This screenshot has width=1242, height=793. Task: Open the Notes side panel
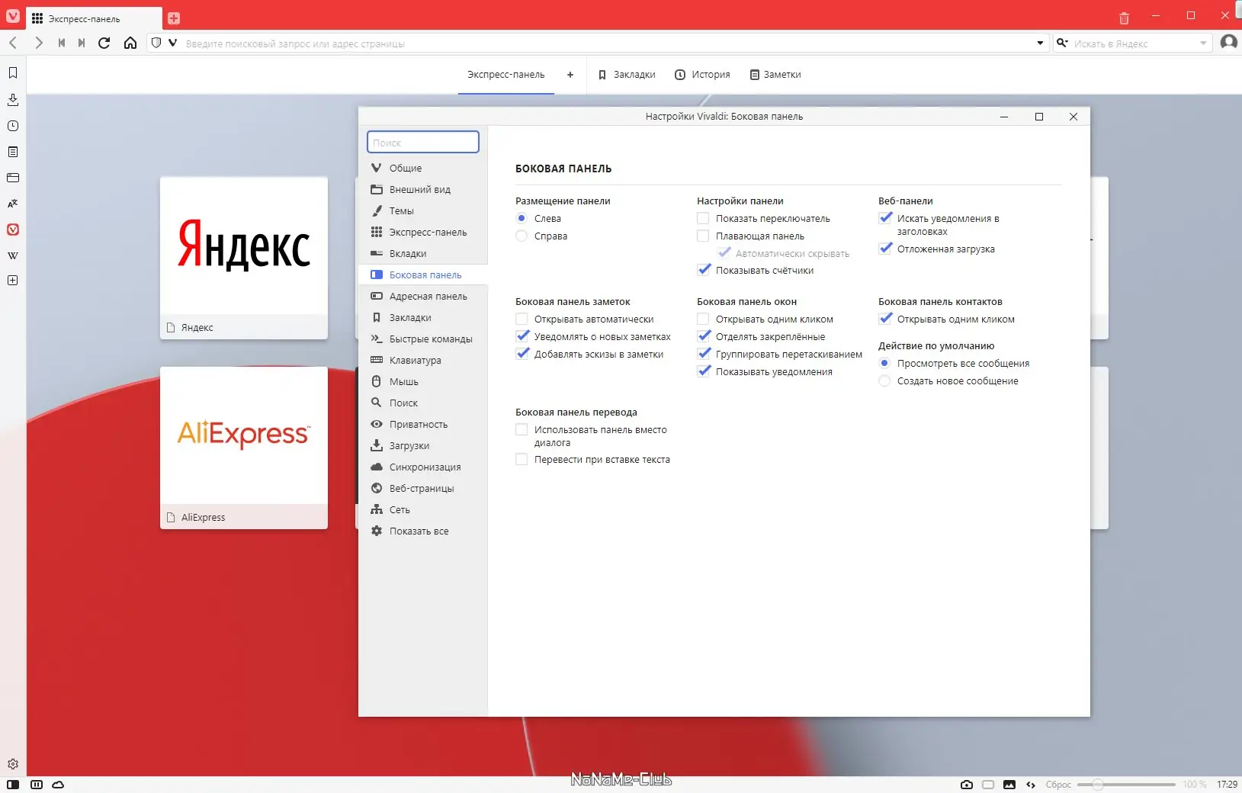(13, 152)
